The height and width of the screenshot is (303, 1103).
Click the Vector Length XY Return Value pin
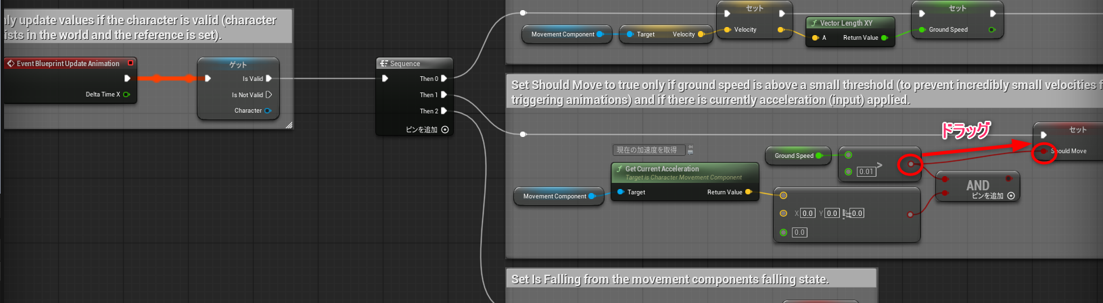[x=885, y=38]
